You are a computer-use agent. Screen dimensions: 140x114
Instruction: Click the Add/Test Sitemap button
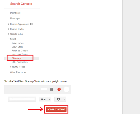pyautogui.click(x=56, y=109)
